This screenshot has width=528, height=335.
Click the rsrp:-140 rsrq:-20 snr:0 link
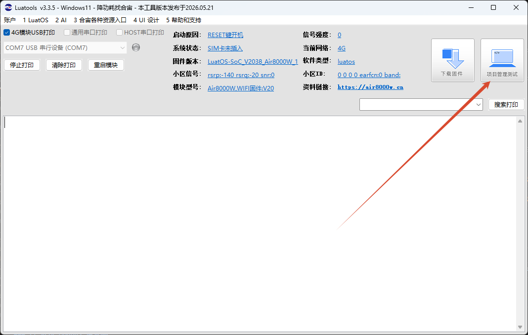point(241,75)
